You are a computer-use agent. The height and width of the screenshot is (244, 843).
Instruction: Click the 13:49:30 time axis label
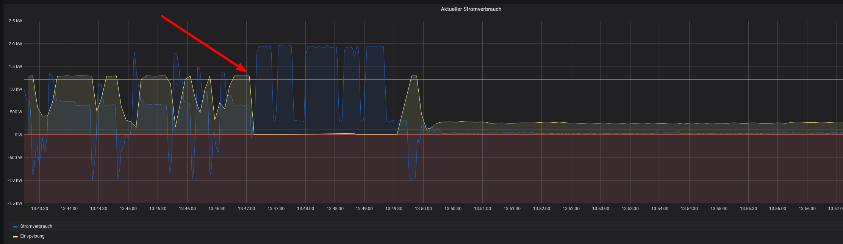click(394, 208)
